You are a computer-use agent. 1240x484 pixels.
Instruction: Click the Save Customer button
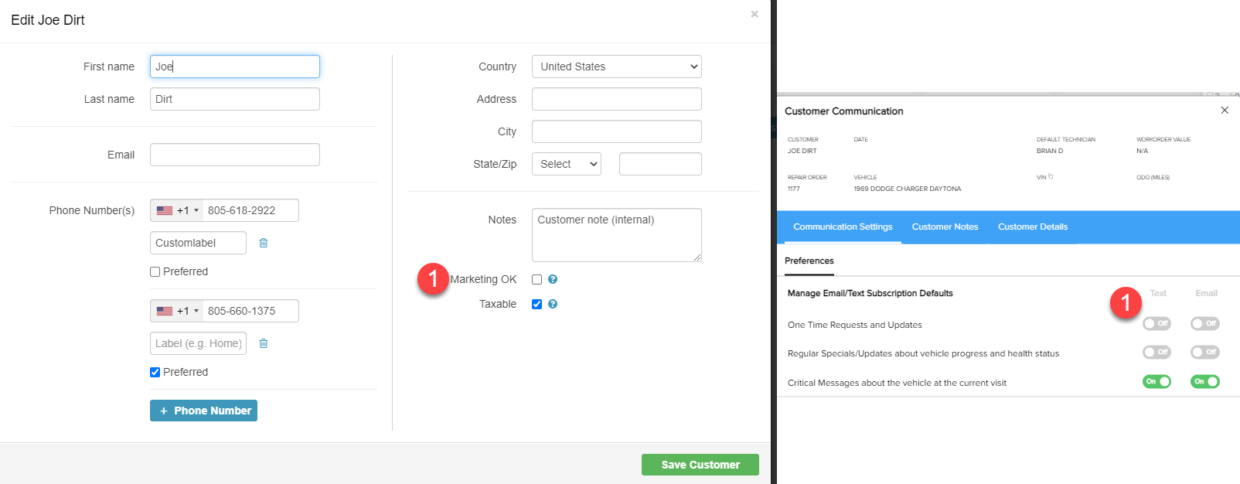(700, 465)
